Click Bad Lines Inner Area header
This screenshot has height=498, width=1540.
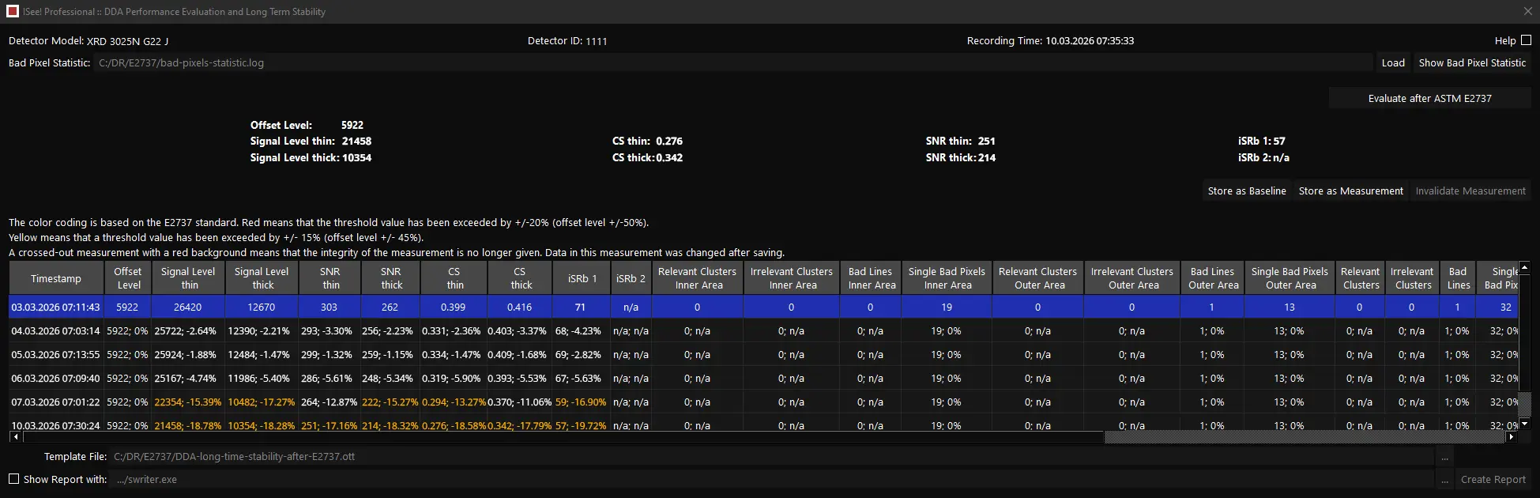click(871, 278)
